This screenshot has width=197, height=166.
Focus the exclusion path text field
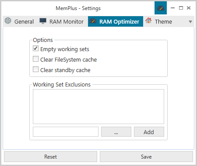click(66, 132)
